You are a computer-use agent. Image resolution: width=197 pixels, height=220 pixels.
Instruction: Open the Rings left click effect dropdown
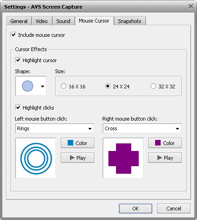(55, 128)
